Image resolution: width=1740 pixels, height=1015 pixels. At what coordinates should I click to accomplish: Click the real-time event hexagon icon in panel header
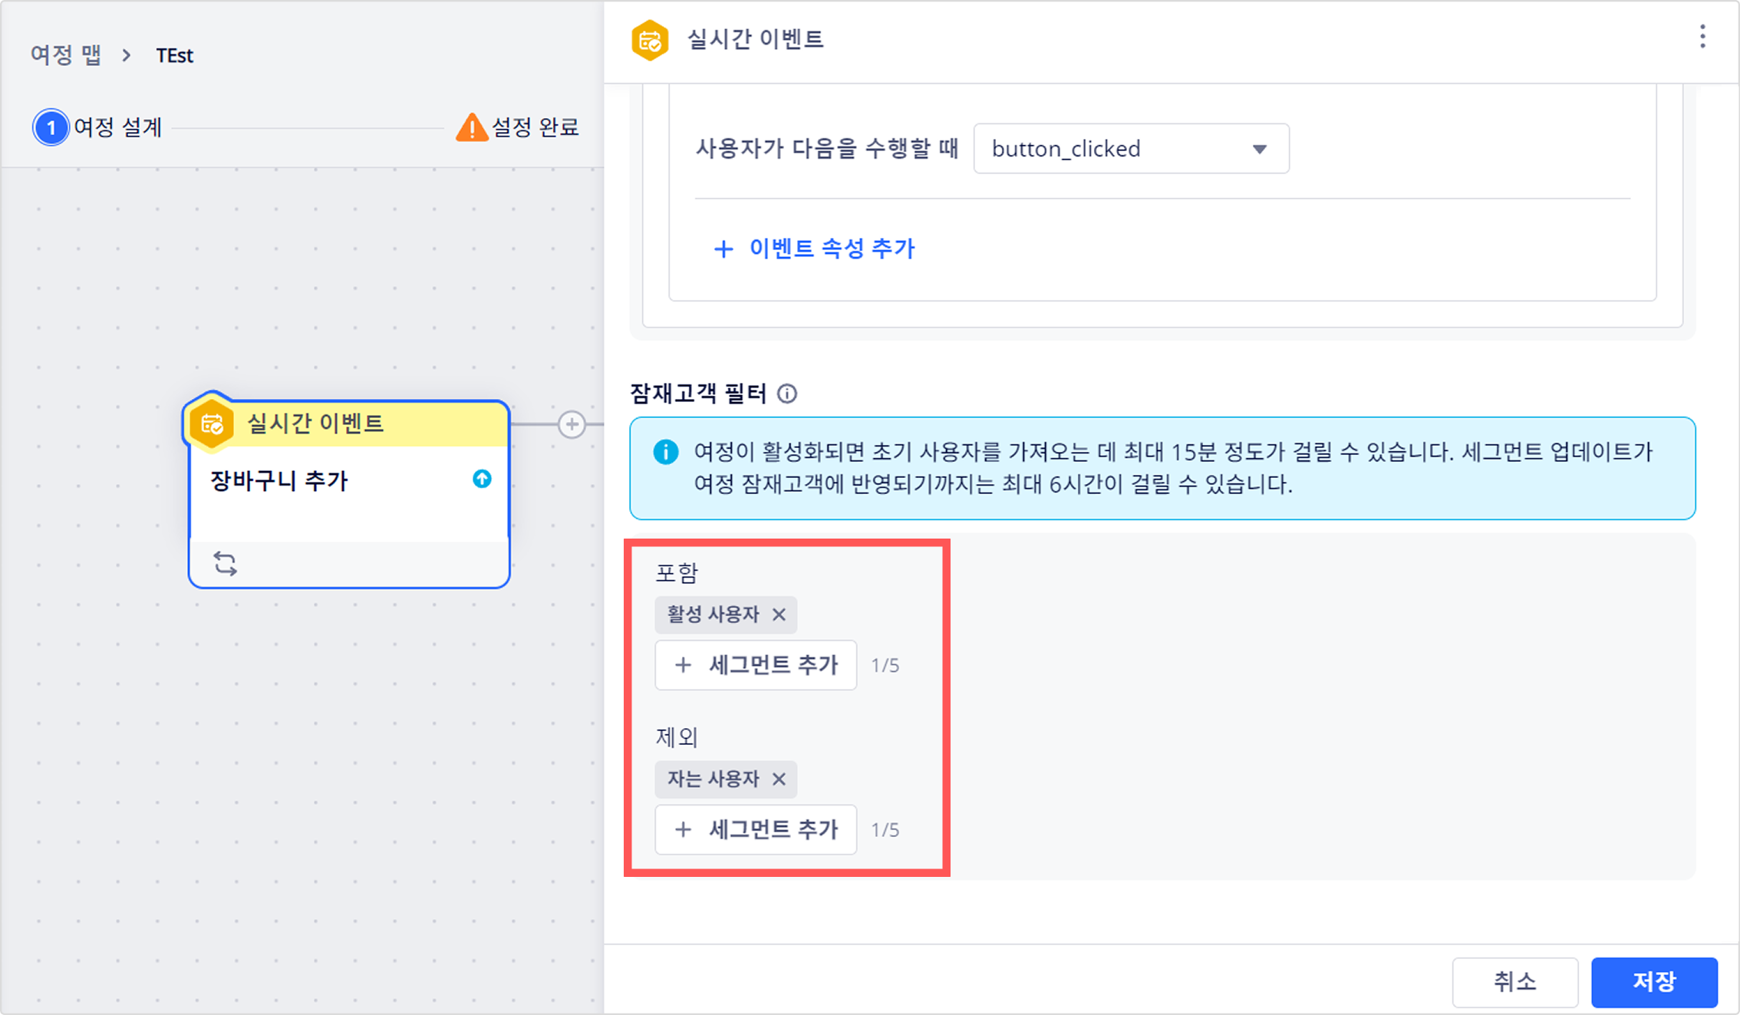point(650,40)
